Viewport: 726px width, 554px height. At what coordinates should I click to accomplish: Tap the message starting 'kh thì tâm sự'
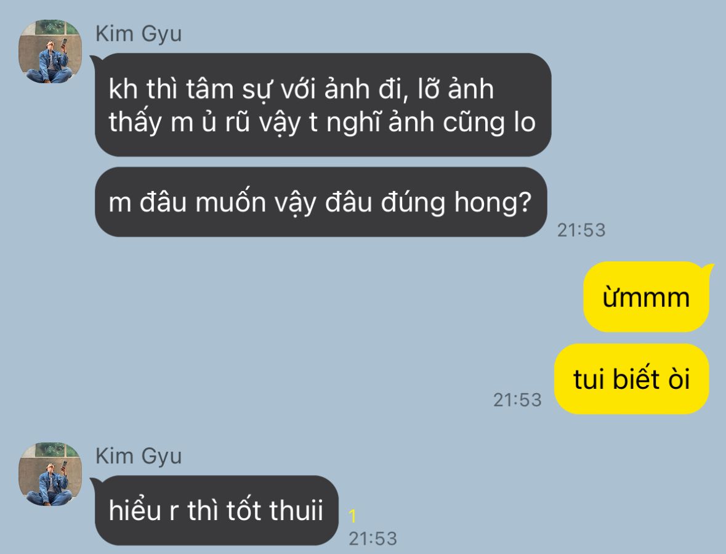point(323,105)
